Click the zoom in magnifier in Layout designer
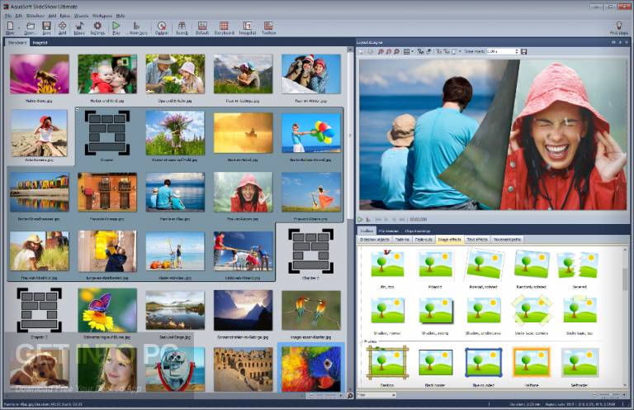The image size is (634, 410). tap(381, 52)
